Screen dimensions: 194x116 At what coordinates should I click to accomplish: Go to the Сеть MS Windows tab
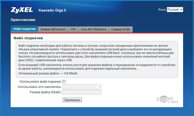(93, 29)
